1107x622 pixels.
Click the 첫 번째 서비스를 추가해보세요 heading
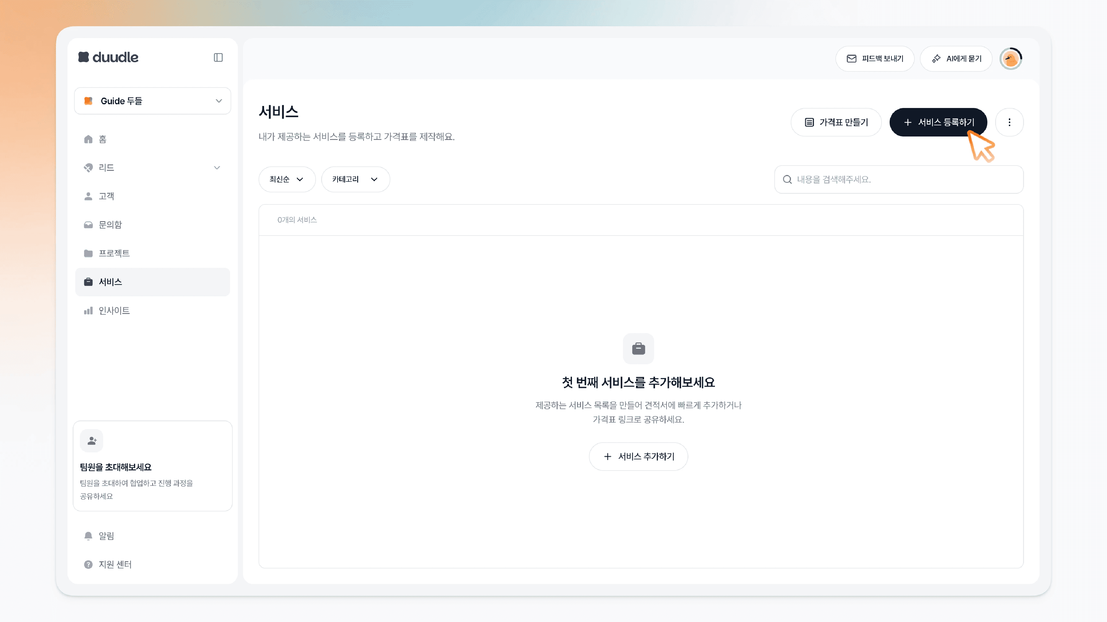[639, 382]
